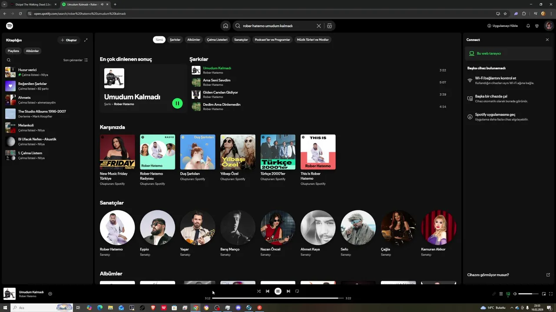The height and width of the screenshot is (312, 556).
Task: Open the external link icon for device help
Action: 548,275
